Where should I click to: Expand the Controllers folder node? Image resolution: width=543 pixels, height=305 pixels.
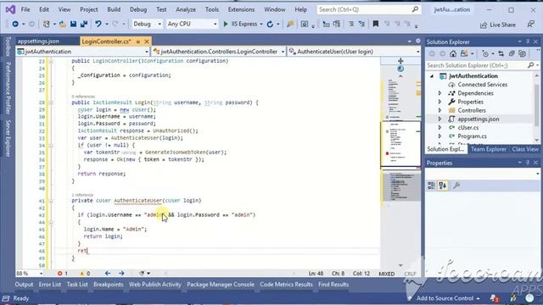(x=439, y=110)
